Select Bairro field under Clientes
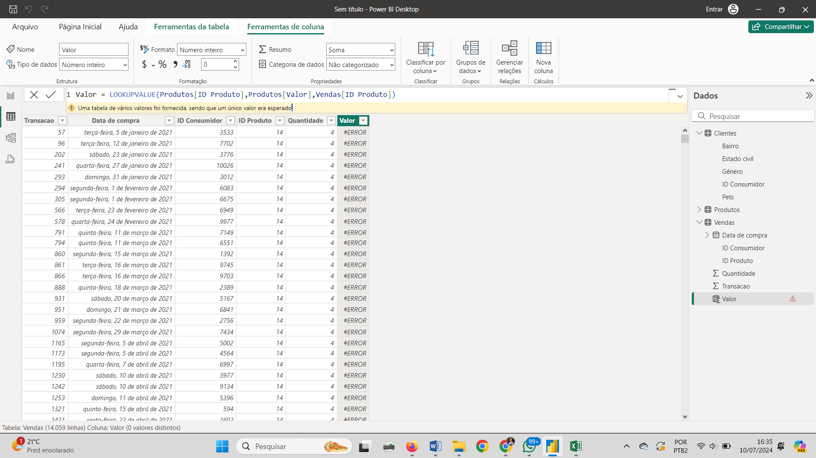Screen dimensions: 816x458 pos(730,146)
